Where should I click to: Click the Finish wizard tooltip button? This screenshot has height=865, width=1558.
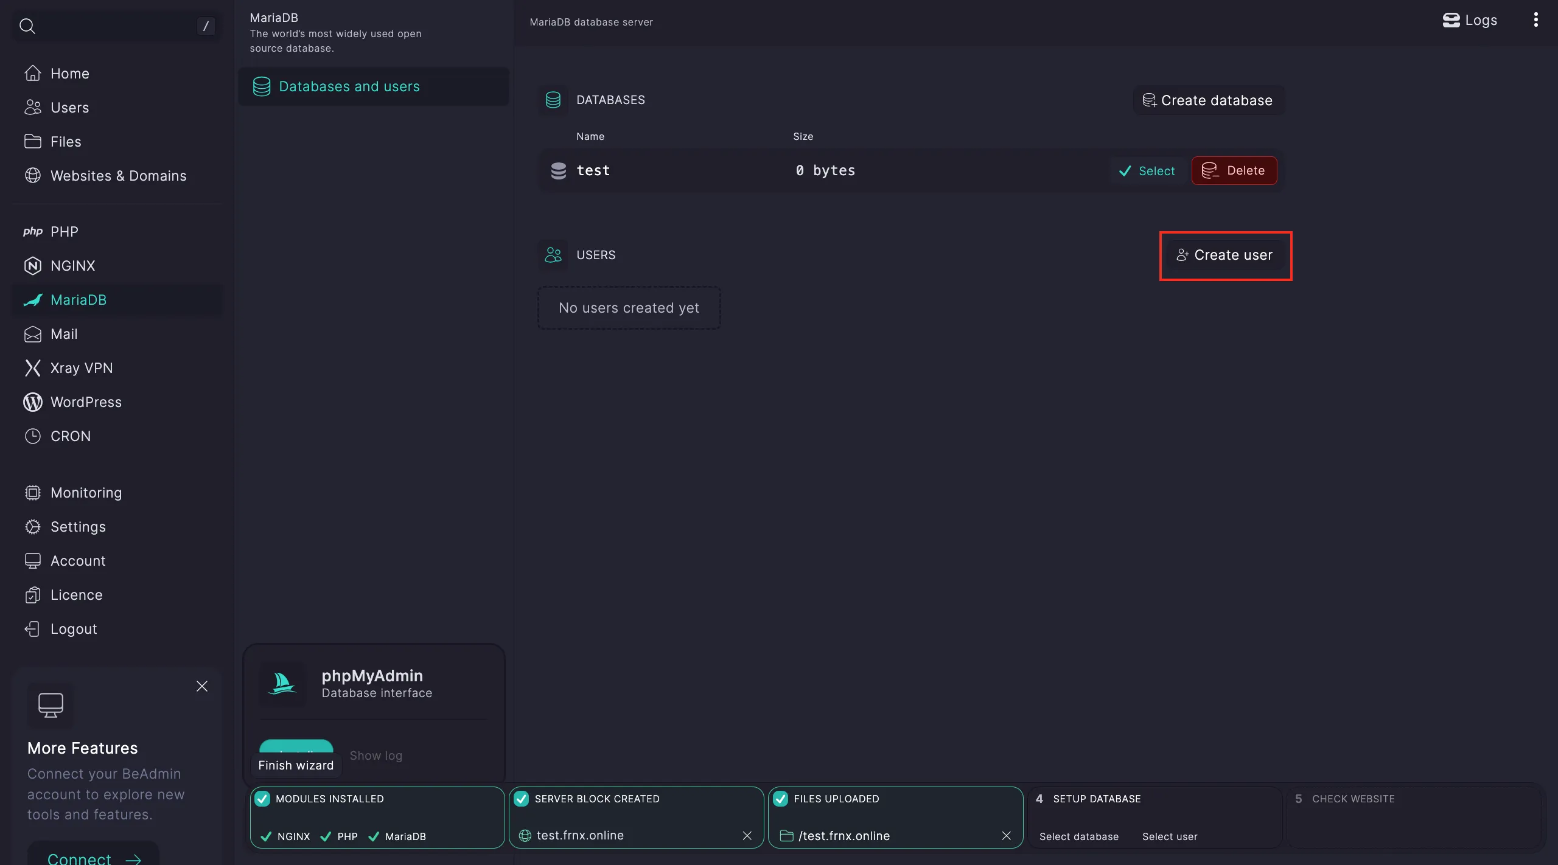coord(296,765)
